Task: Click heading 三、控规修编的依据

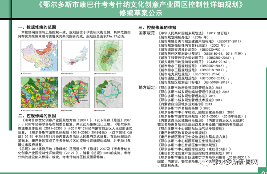Action: 158,28
